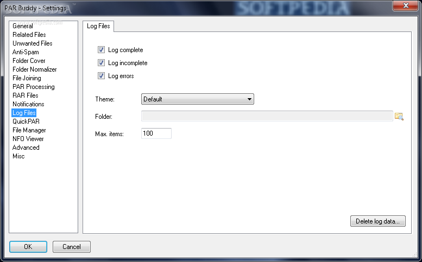The height and width of the screenshot is (262, 422).
Task: Confirm settings with OK button
Action: (28, 247)
